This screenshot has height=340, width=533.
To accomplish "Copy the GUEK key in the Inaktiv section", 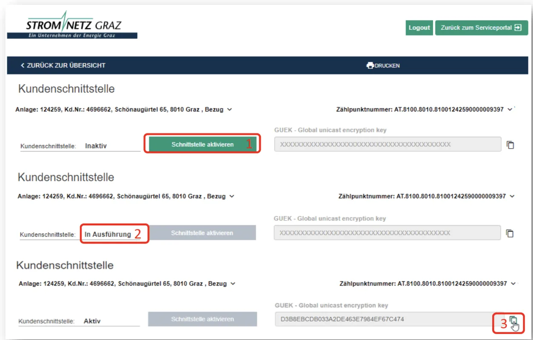I will pyautogui.click(x=510, y=145).
